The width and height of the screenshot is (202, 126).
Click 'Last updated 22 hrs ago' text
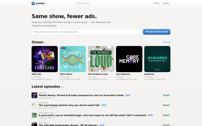point(42,79)
